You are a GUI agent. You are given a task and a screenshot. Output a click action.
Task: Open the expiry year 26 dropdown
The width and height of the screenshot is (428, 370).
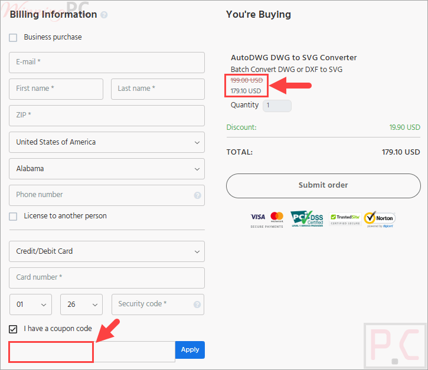81,304
